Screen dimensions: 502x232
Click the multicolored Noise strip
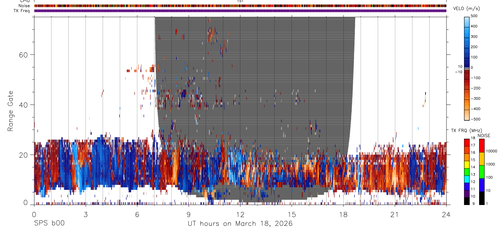(x=240, y=6)
